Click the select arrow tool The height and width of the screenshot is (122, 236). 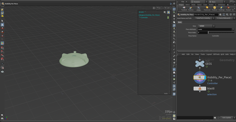click(2, 21)
